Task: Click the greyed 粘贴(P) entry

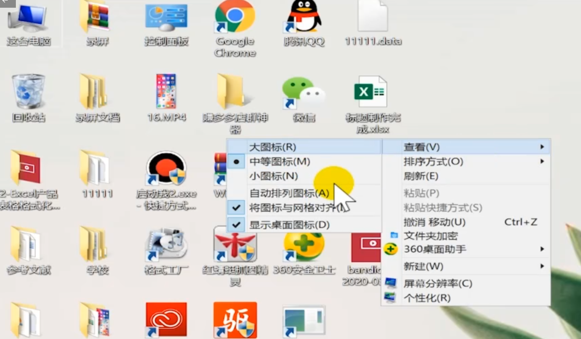Action: 466,193
